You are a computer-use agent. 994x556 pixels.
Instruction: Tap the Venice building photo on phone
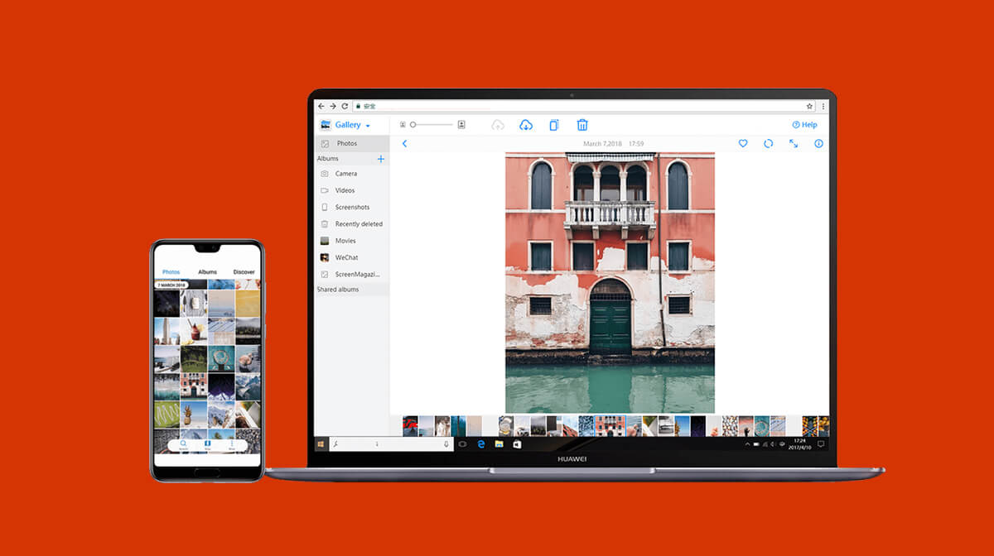(x=194, y=386)
